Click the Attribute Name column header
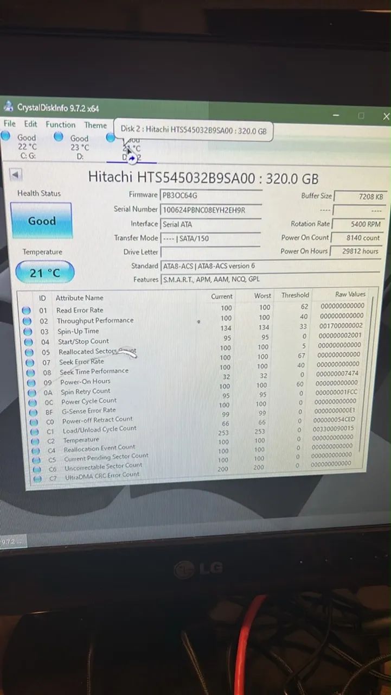 click(79, 298)
